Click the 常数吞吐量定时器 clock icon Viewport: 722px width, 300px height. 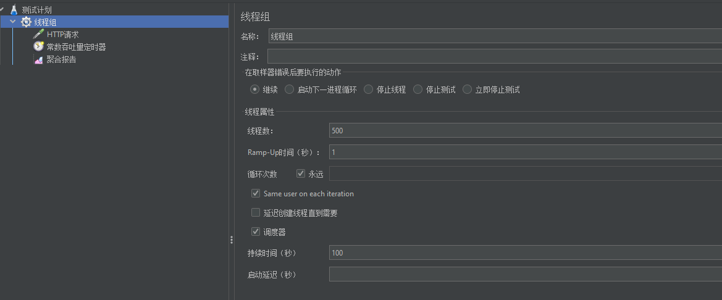click(x=38, y=47)
